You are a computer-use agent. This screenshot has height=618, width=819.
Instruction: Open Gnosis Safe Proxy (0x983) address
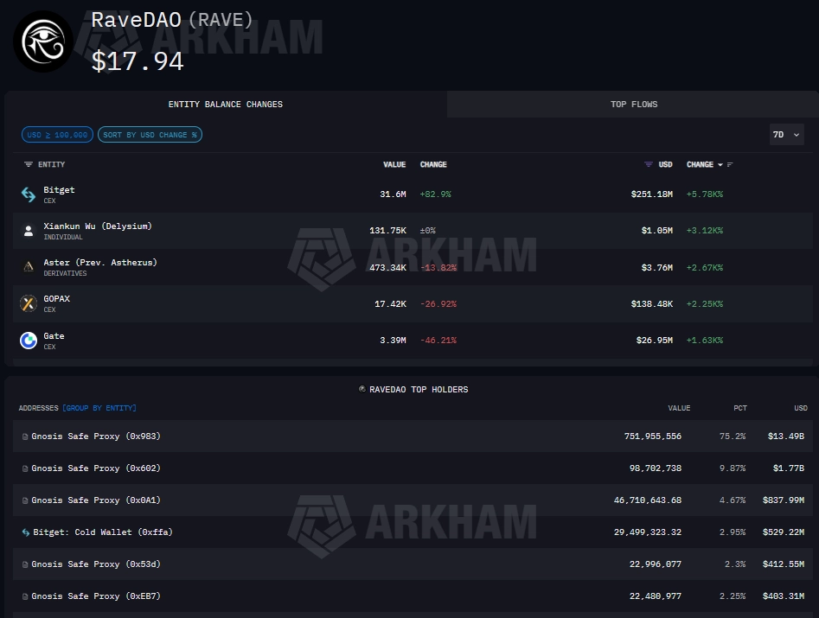[96, 436]
